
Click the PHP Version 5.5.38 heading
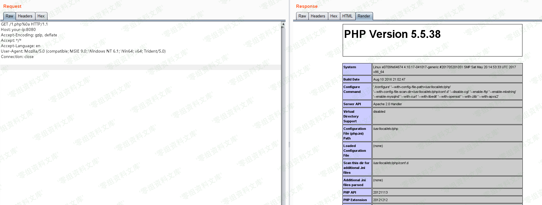click(x=392, y=34)
